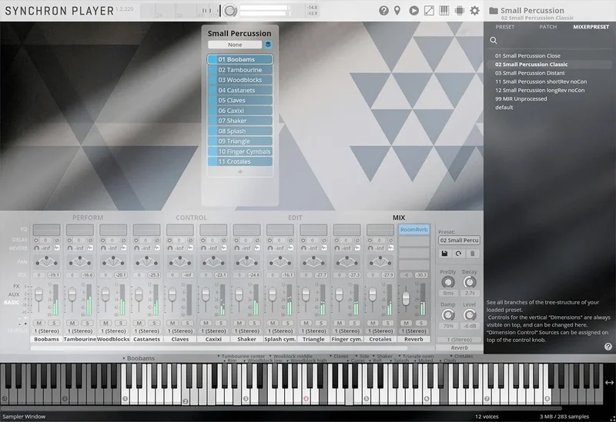Viewport: 616px width, 422px height.
Task: Switch to the CONTROL tab
Action: point(191,218)
